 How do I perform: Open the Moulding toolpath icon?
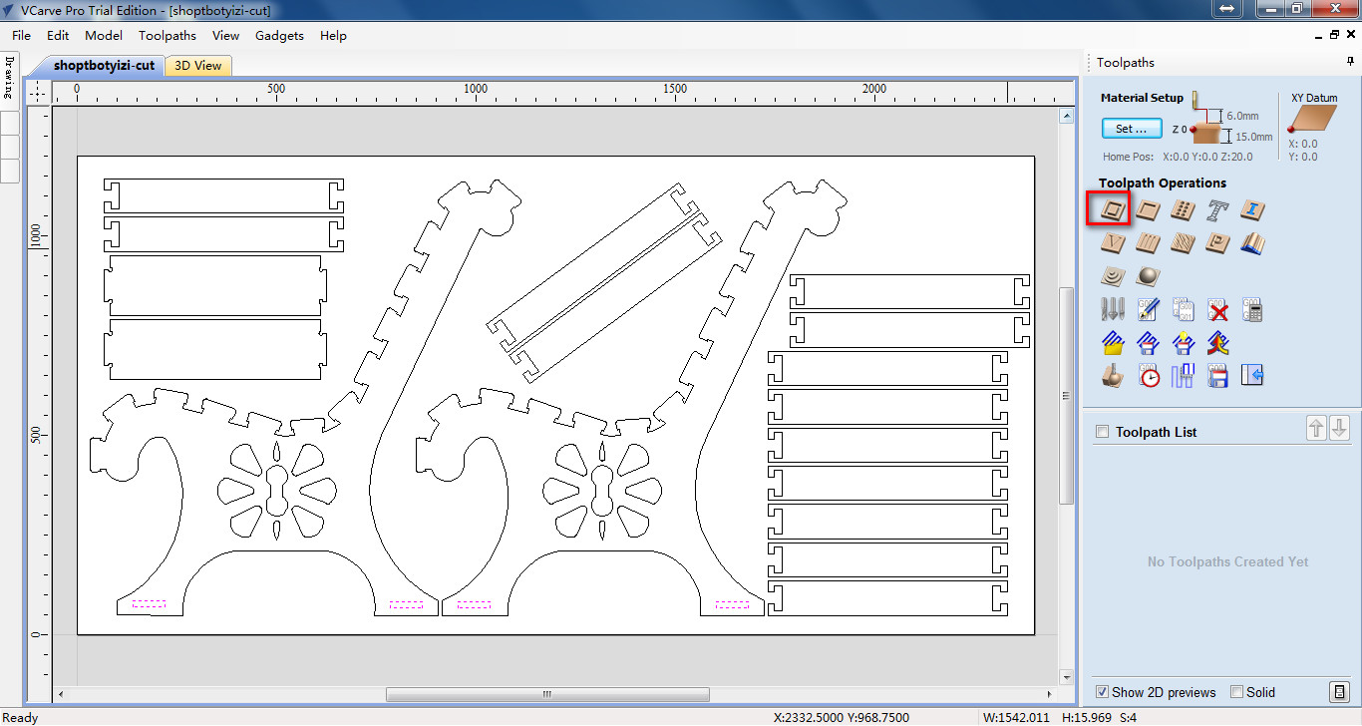(x=1253, y=243)
